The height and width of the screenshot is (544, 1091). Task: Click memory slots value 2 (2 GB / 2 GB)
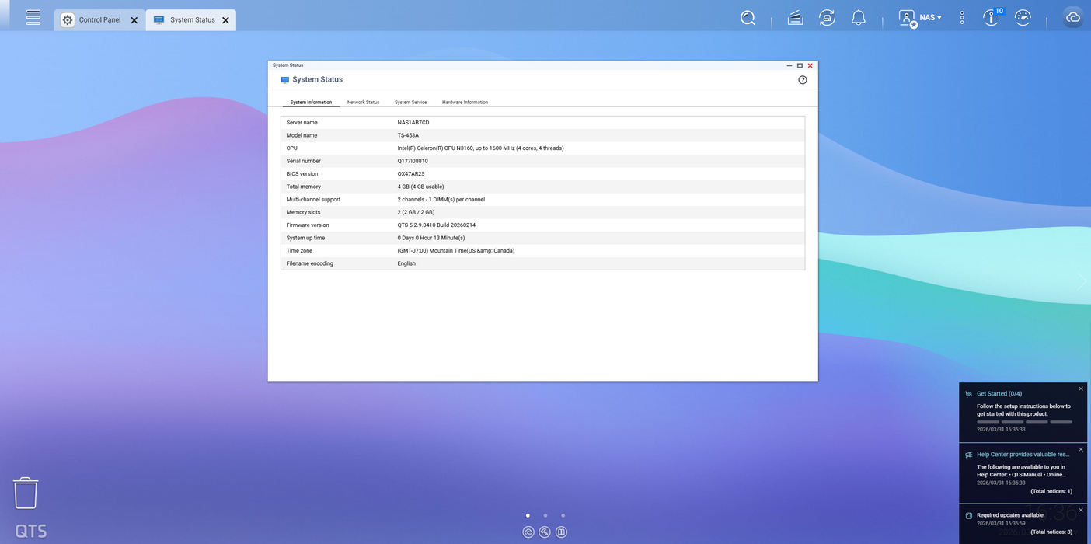coord(416,212)
